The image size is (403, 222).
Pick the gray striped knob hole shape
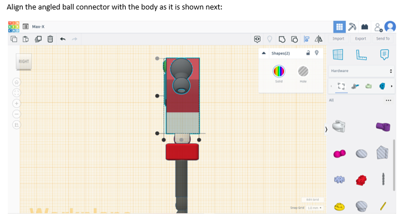(361, 206)
